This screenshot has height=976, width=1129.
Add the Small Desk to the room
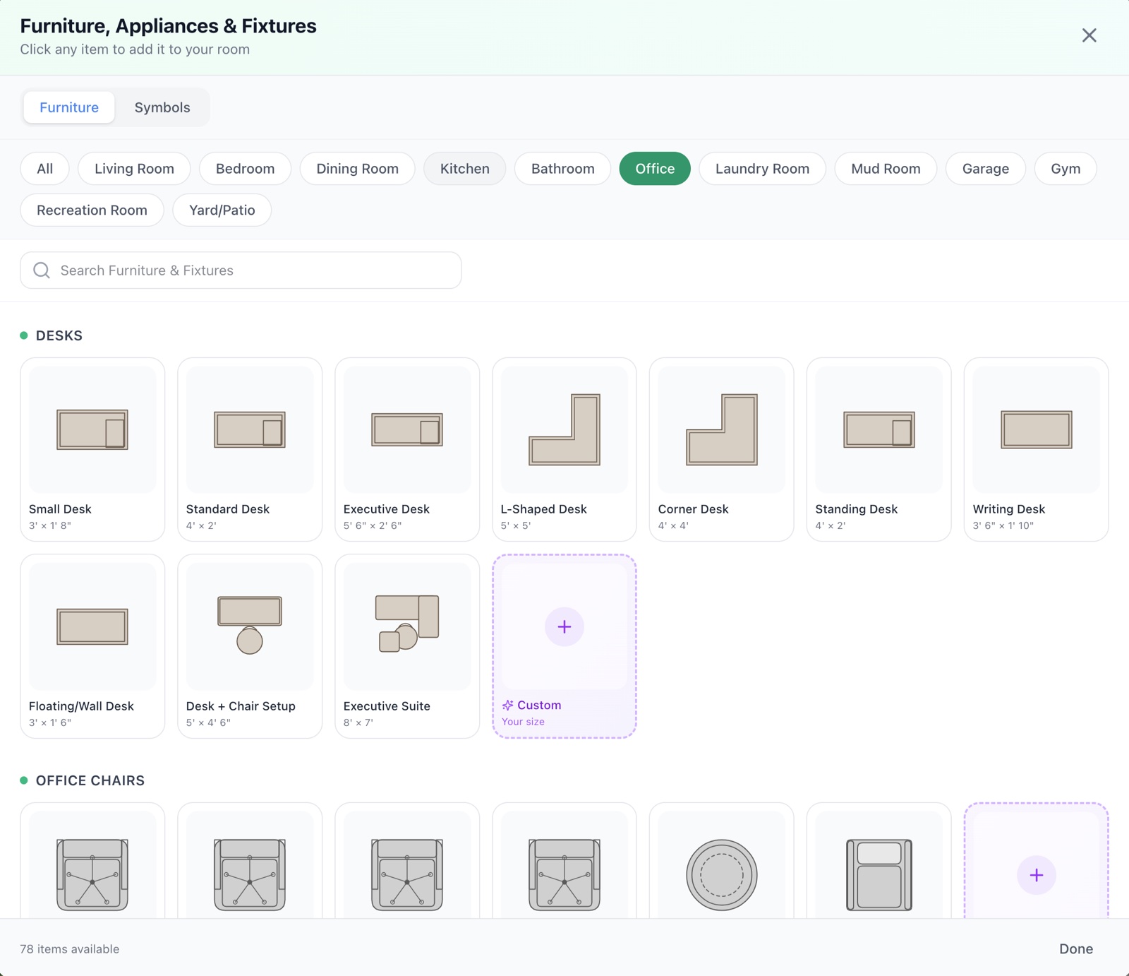click(x=92, y=449)
